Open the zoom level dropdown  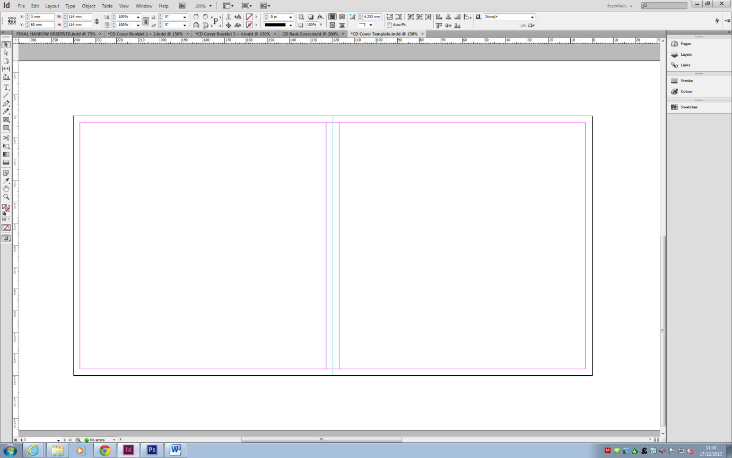pyautogui.click(x=211, y=6)
